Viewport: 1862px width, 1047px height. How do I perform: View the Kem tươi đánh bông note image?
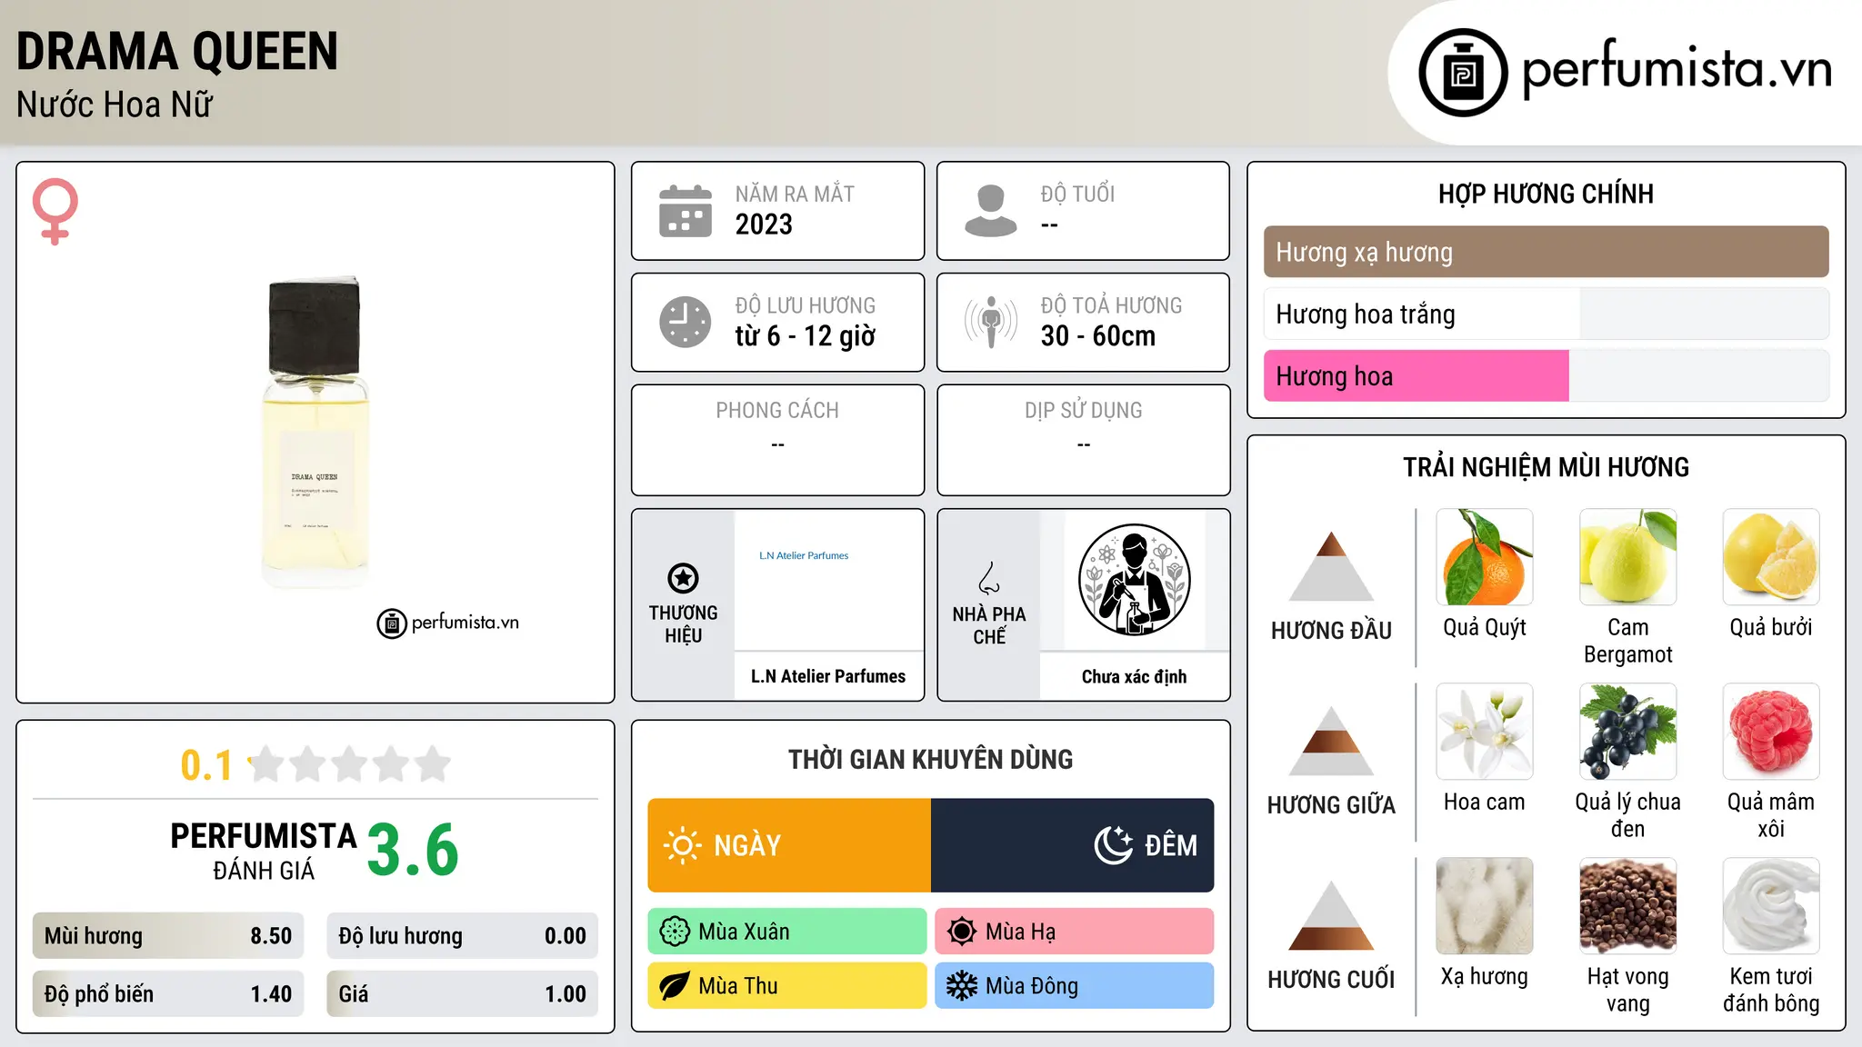pos(1771,906)
